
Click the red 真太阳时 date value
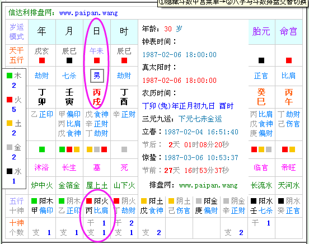[179, 80]
